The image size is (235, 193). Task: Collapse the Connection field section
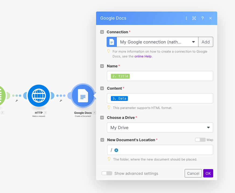click(x=102, y=32)
